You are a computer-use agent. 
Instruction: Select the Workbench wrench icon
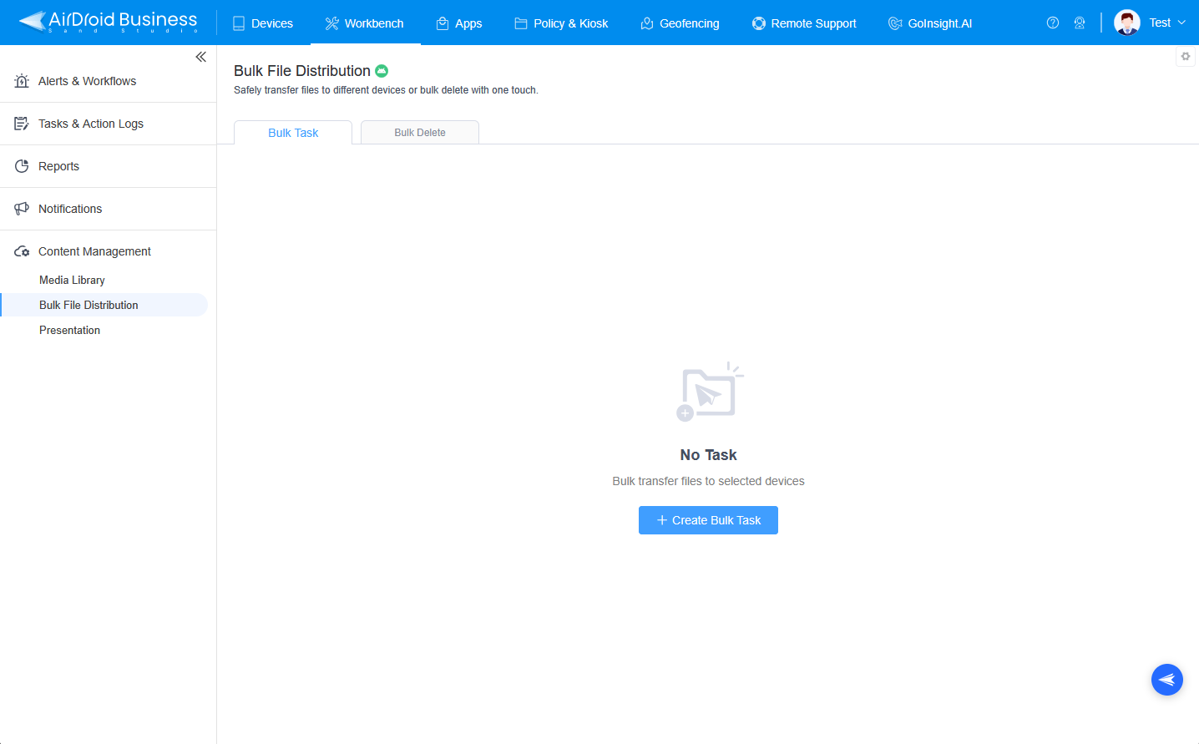point(333,23)
